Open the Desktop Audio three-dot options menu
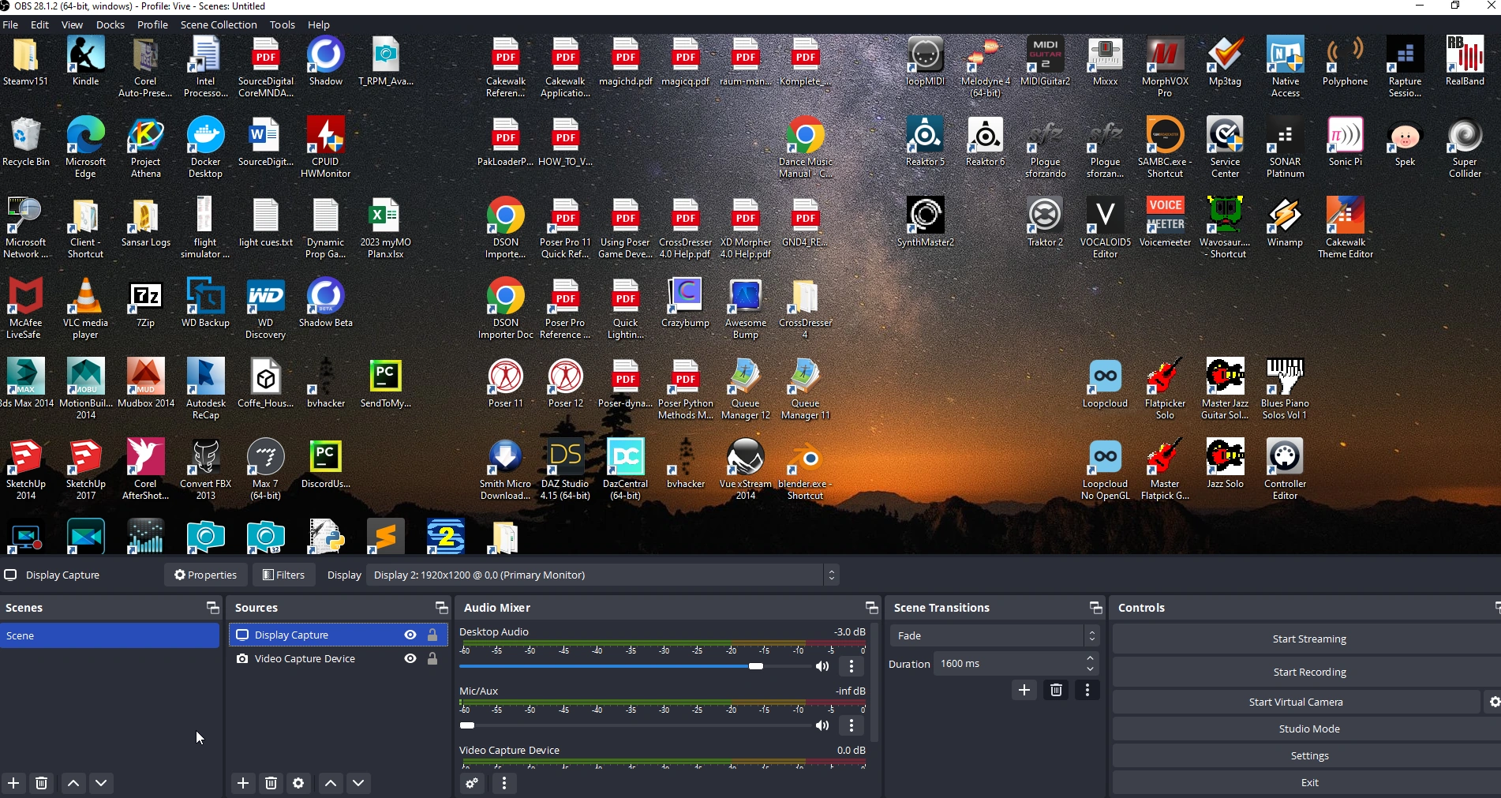 852,666
